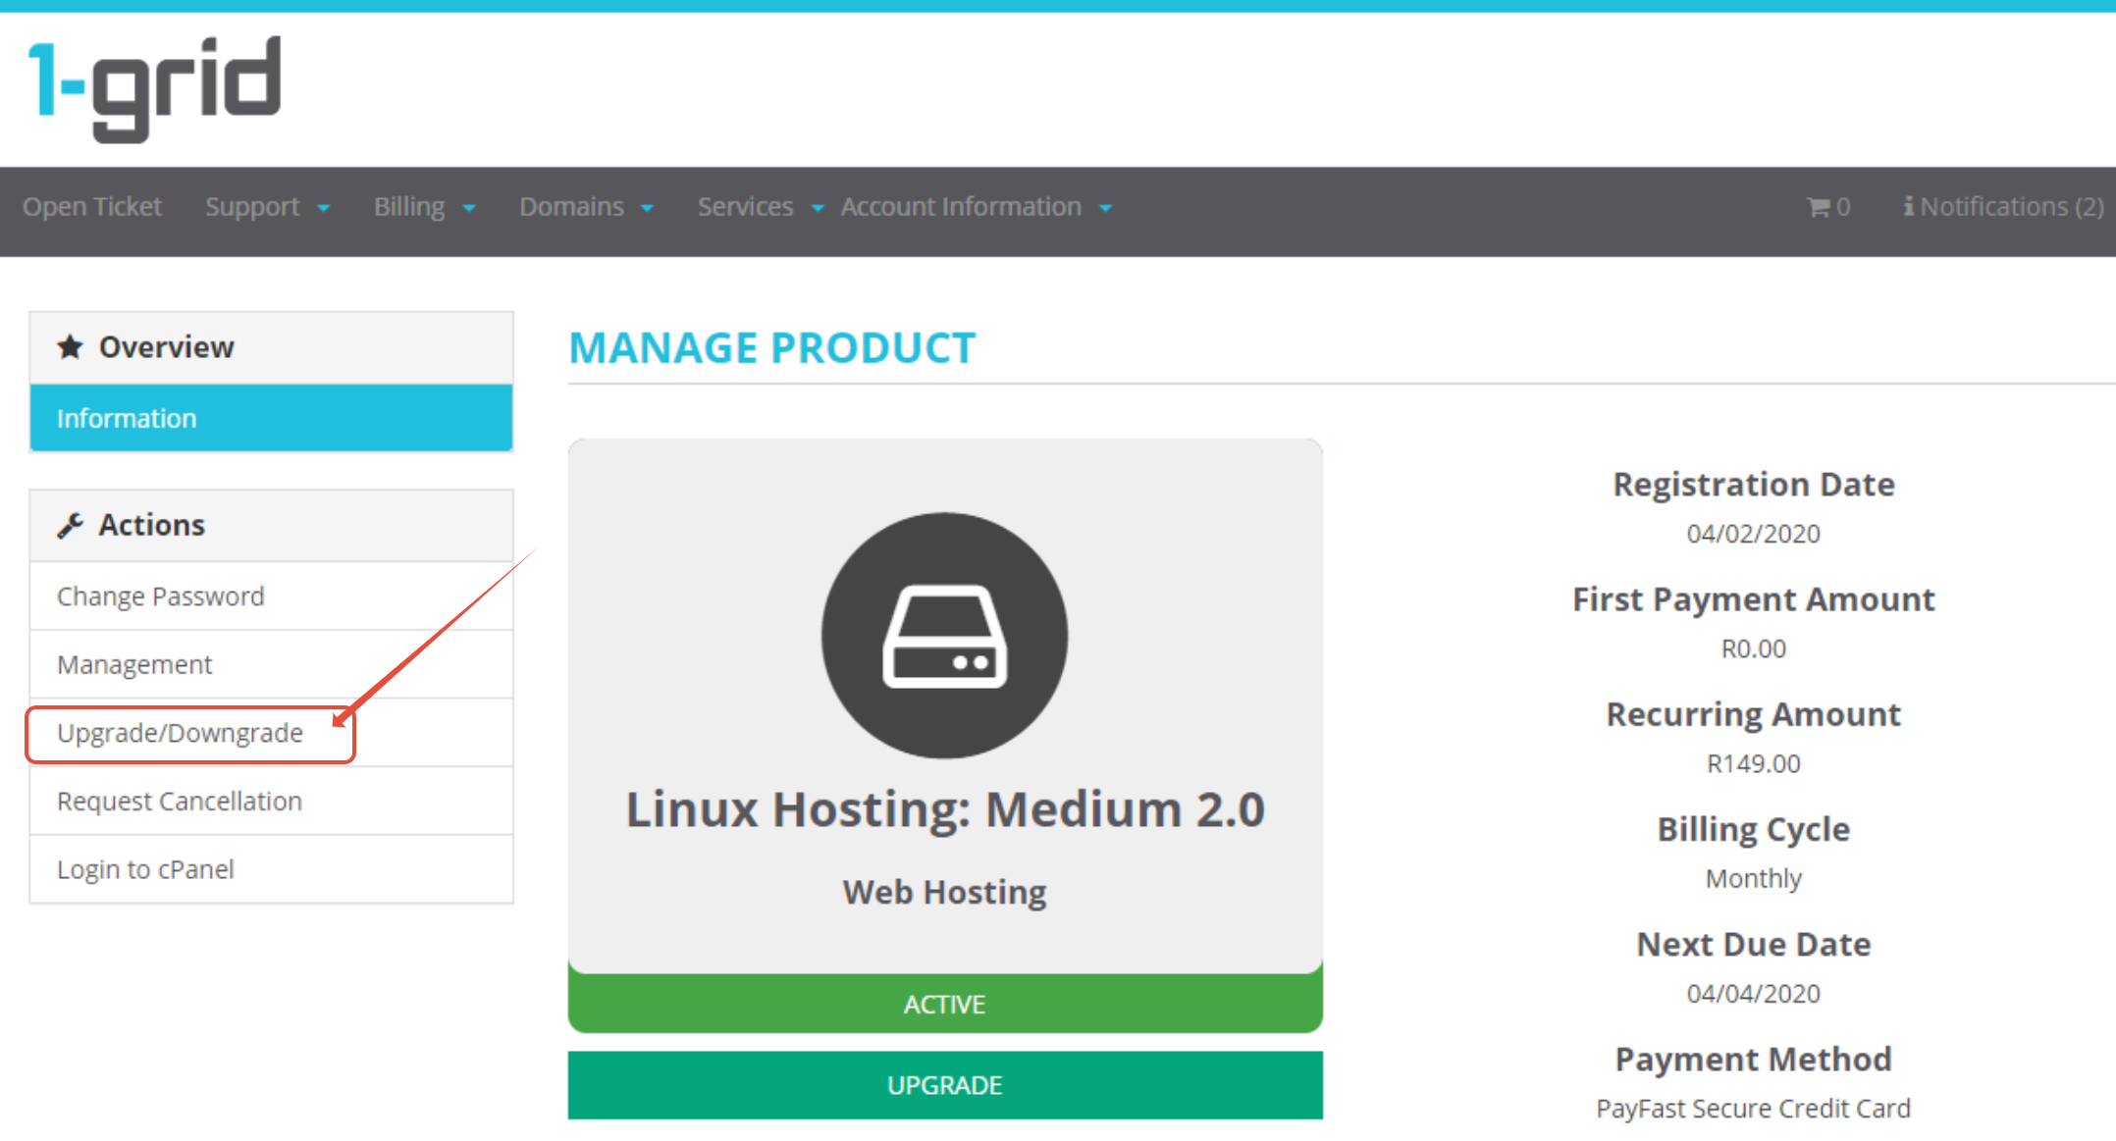2116x1141 pixels.
Task: Click the 1-grid logo
Action: click(155, 88)
